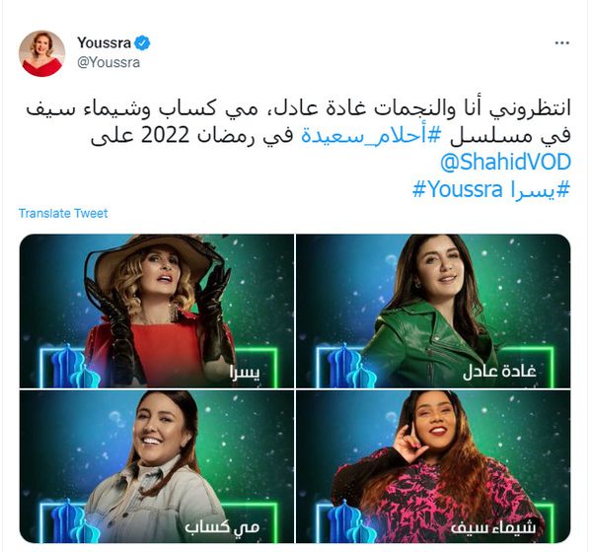Click the Youssra display name

click(104, 42)
